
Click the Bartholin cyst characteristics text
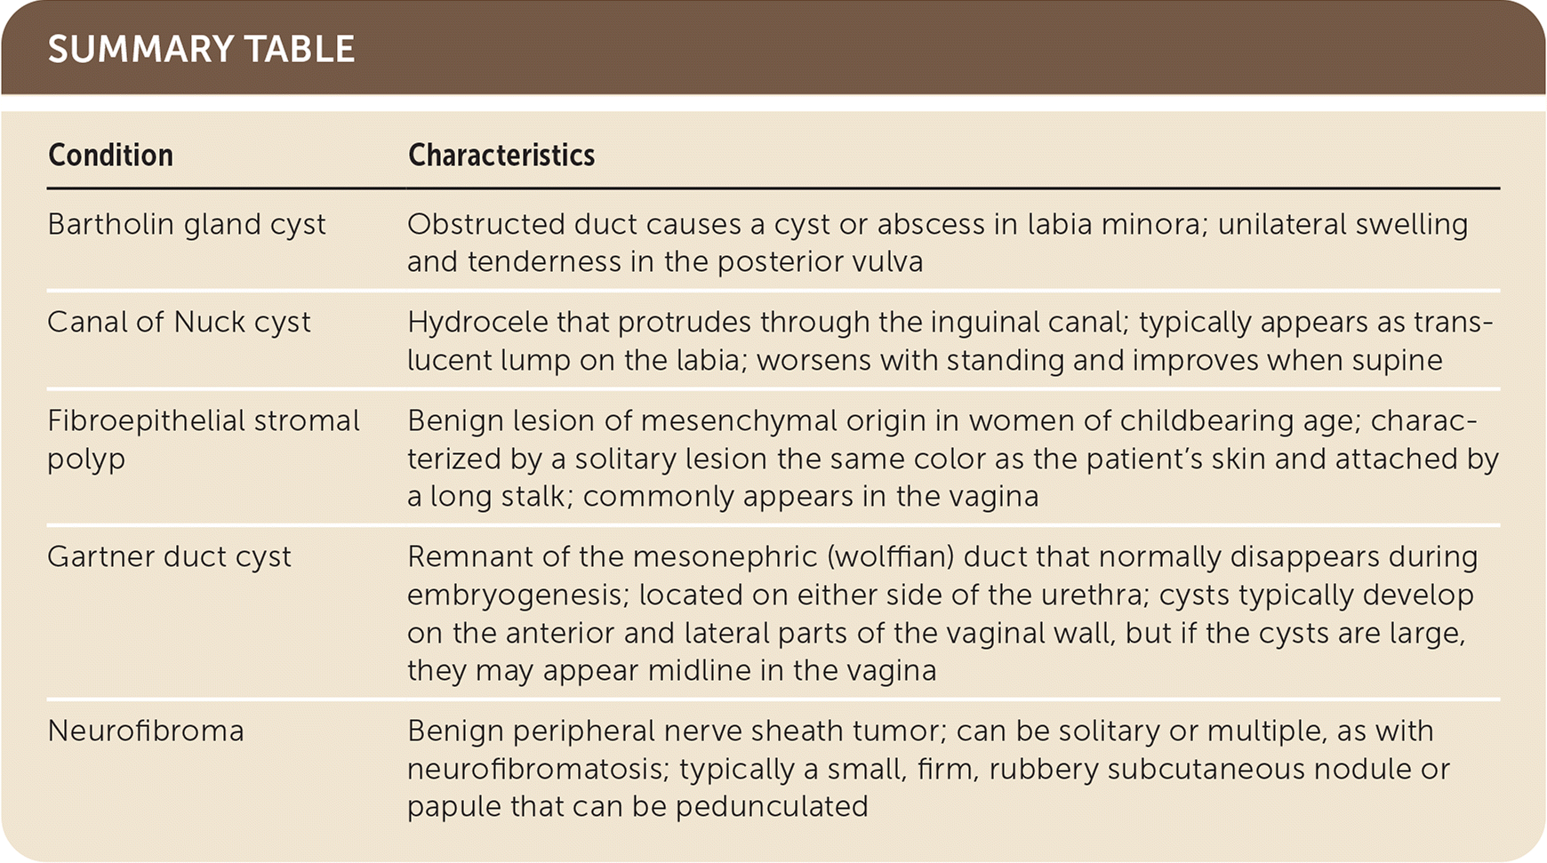(x=937, y=243)
